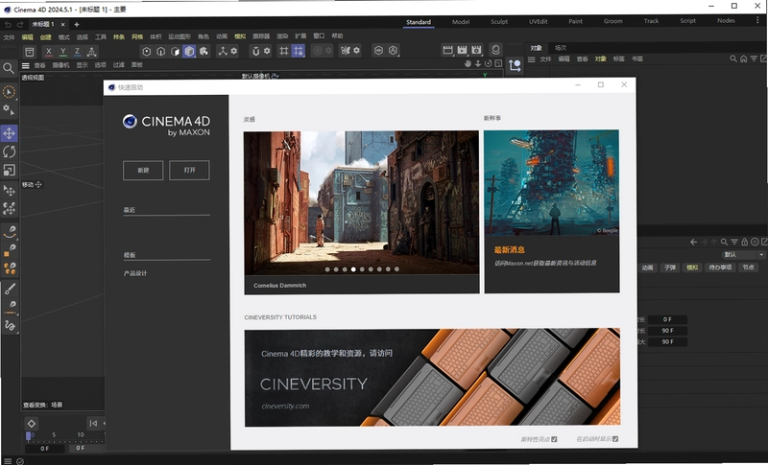
Task: Open render settings clapperboard gear icon
Action: point(476,50)
